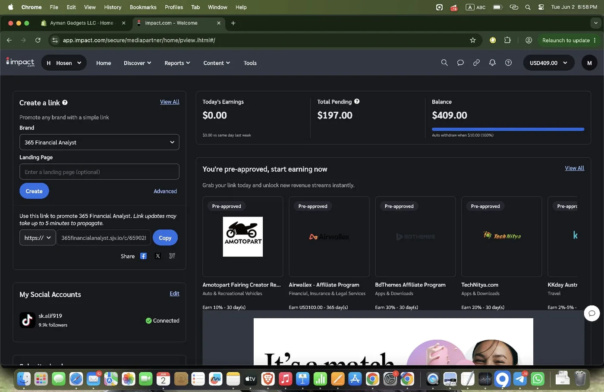Click the Landing Page input field
This screenshot has width=604, height=392.
click(x=99, y=172)
